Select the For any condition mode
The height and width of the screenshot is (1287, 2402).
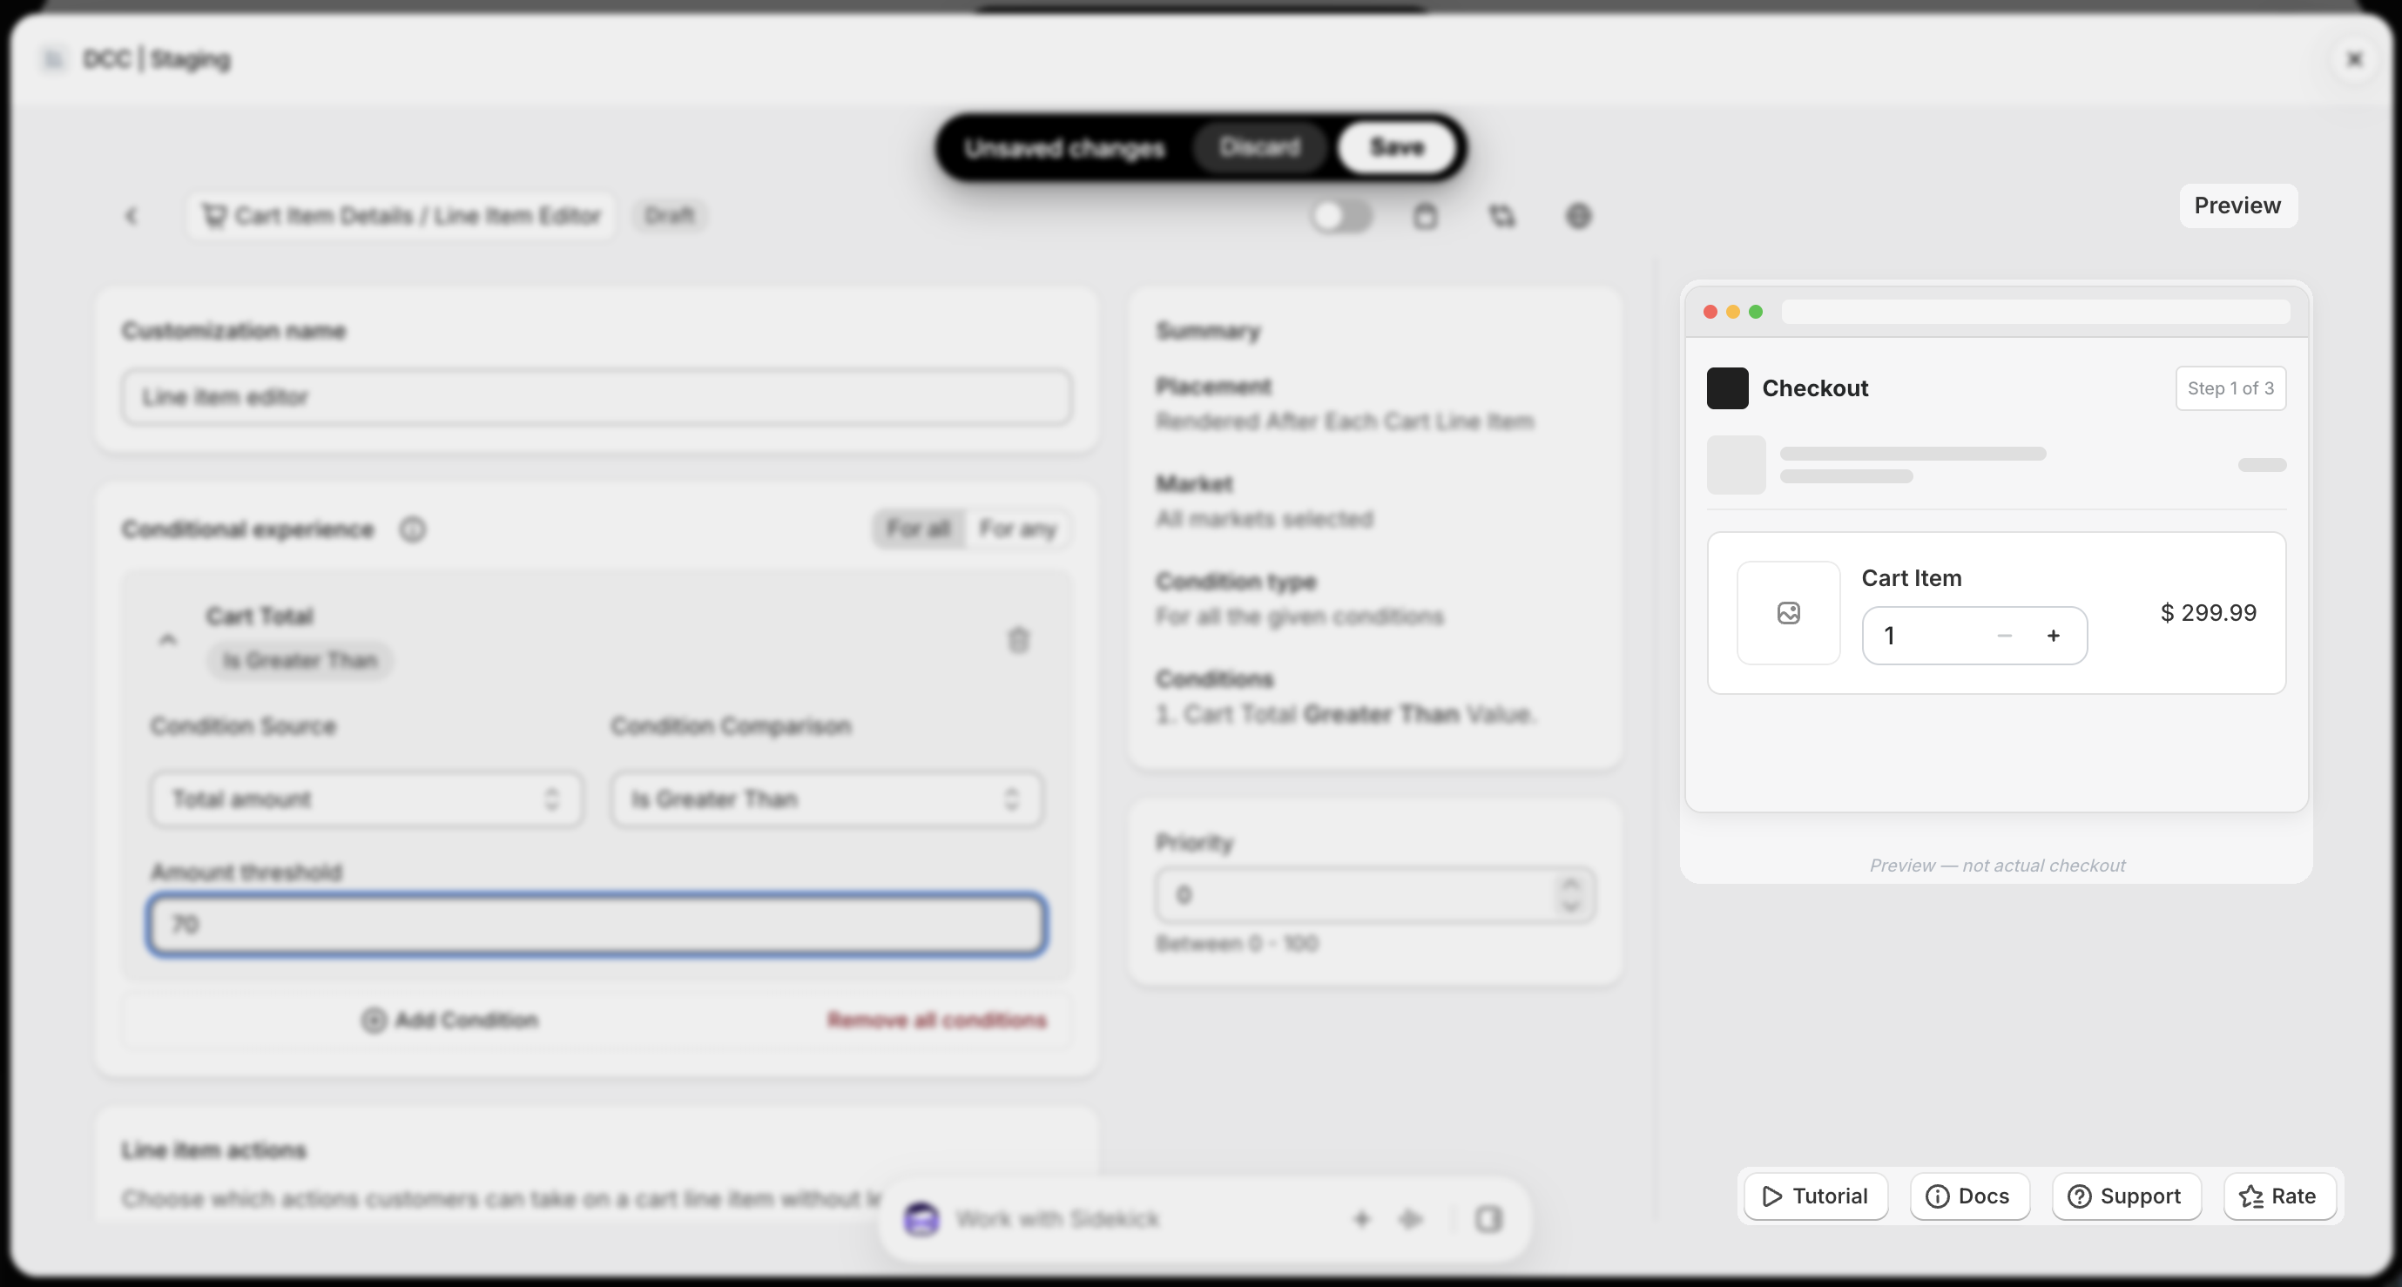click(x=1017, y=529)
